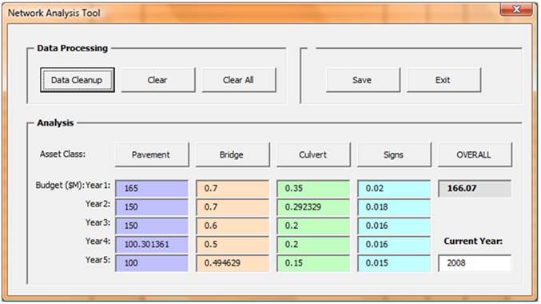
Task: Select the Pavement Year1 budget field 165
Action: coord(152,188)
